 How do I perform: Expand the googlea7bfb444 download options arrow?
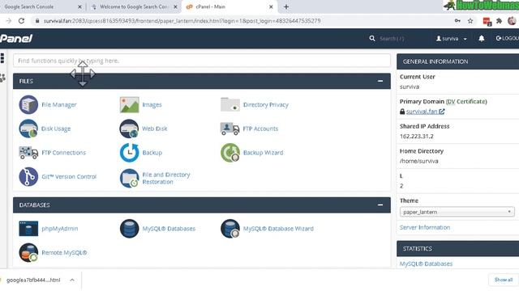click(x=72, y=280)
